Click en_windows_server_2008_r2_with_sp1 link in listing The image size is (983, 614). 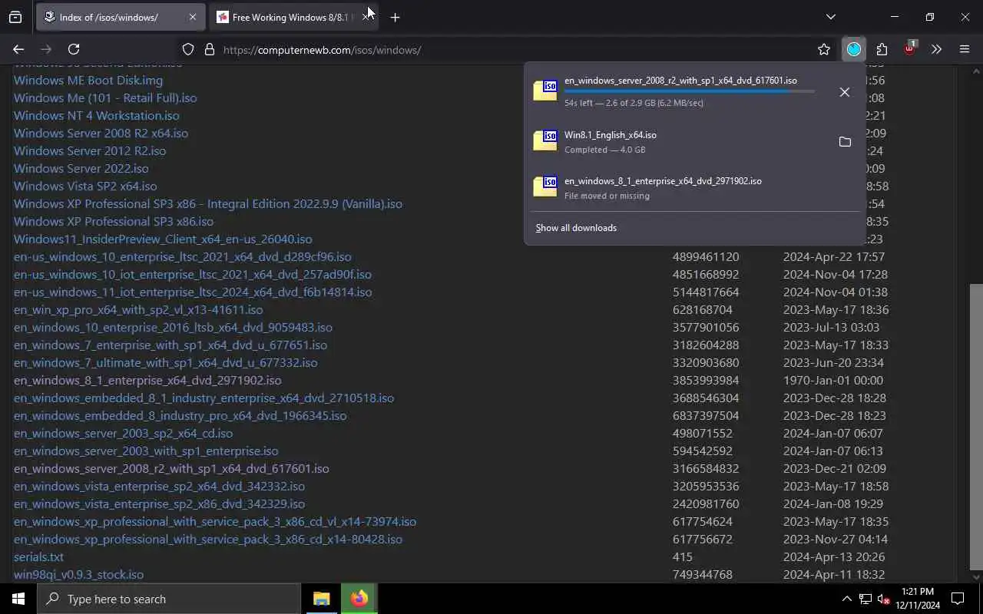171,468
